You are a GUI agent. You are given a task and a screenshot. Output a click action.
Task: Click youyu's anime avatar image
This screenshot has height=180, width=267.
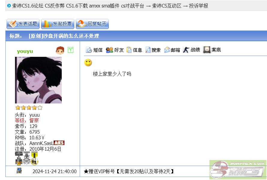(38, 80)
